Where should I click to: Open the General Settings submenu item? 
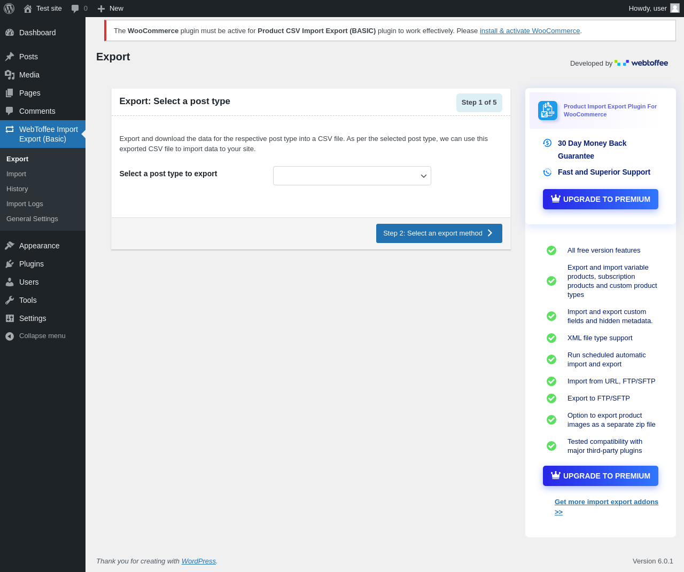[43, 219]
